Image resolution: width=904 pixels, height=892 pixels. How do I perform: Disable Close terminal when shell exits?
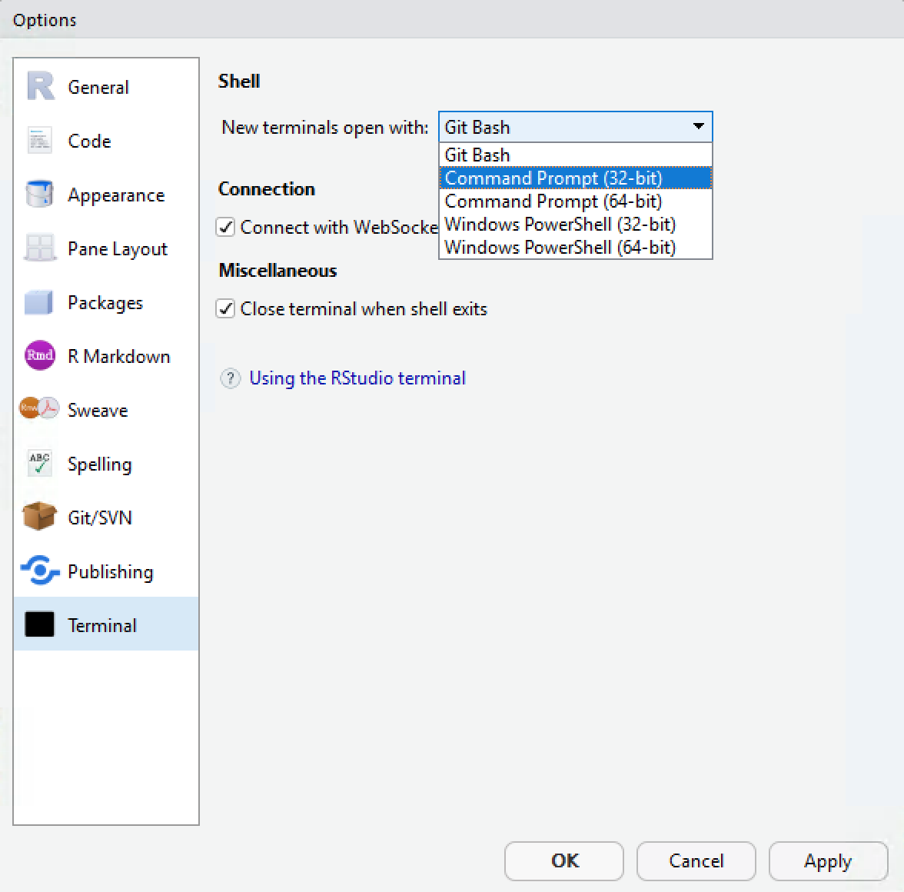[x=225, y=308]
